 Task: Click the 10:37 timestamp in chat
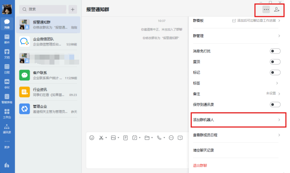point(162,21)
